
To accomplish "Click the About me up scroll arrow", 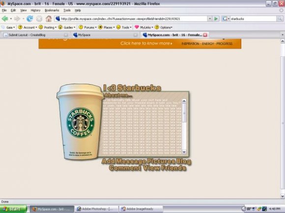I will click(x=184, y=101).
